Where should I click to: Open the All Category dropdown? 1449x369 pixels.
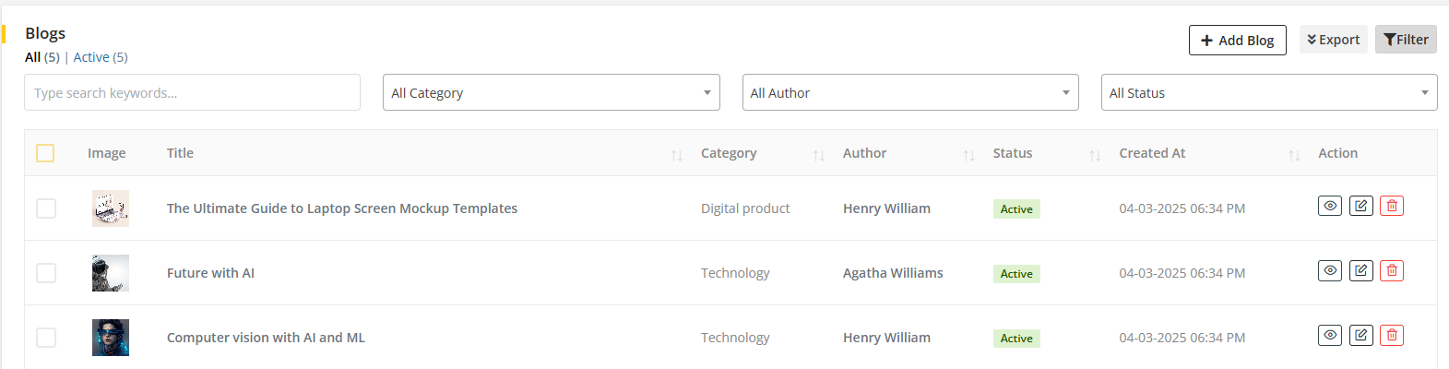[x=551, y=93]
